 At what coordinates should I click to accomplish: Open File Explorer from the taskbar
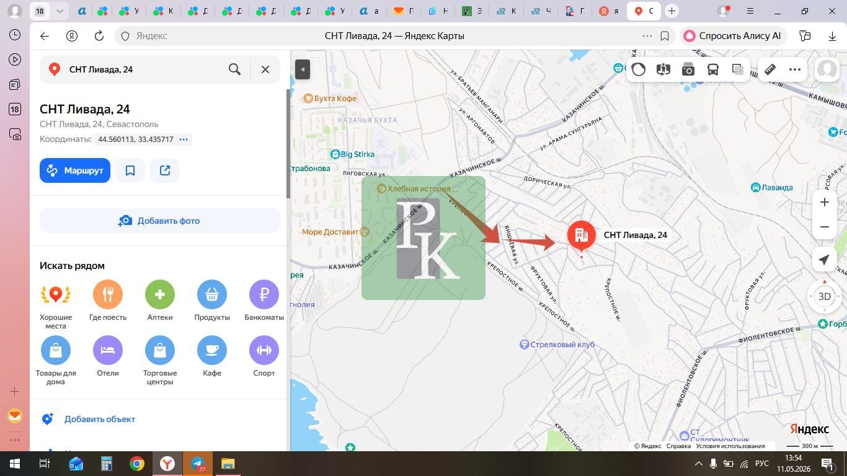(228, 464)
